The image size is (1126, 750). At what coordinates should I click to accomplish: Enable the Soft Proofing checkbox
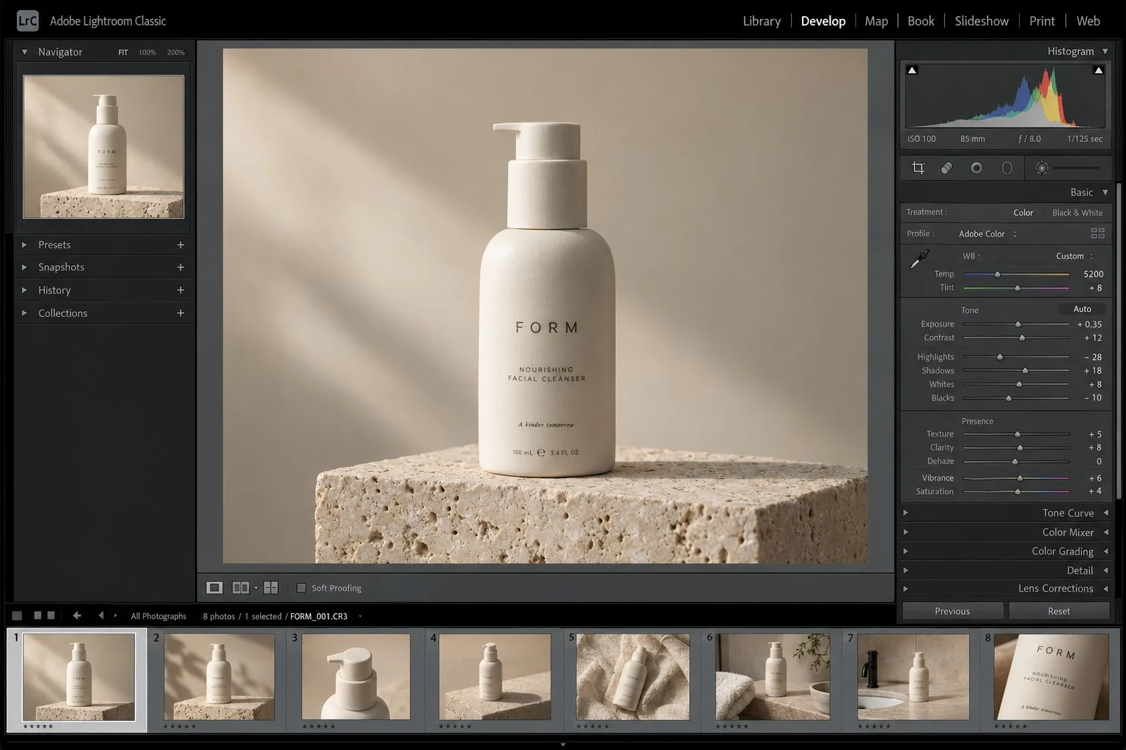(x=301, y=587)
